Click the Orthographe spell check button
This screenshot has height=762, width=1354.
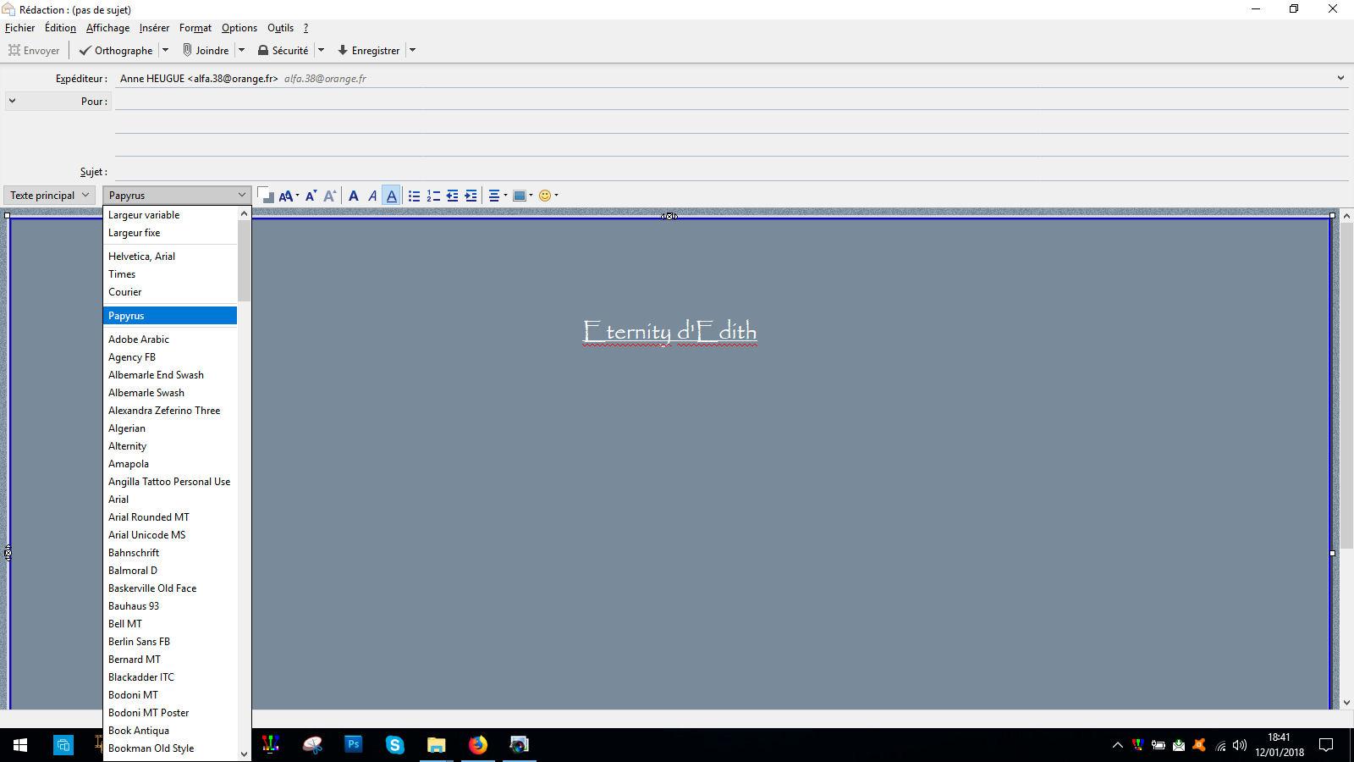pyautogui.click(x=116, y=50)
